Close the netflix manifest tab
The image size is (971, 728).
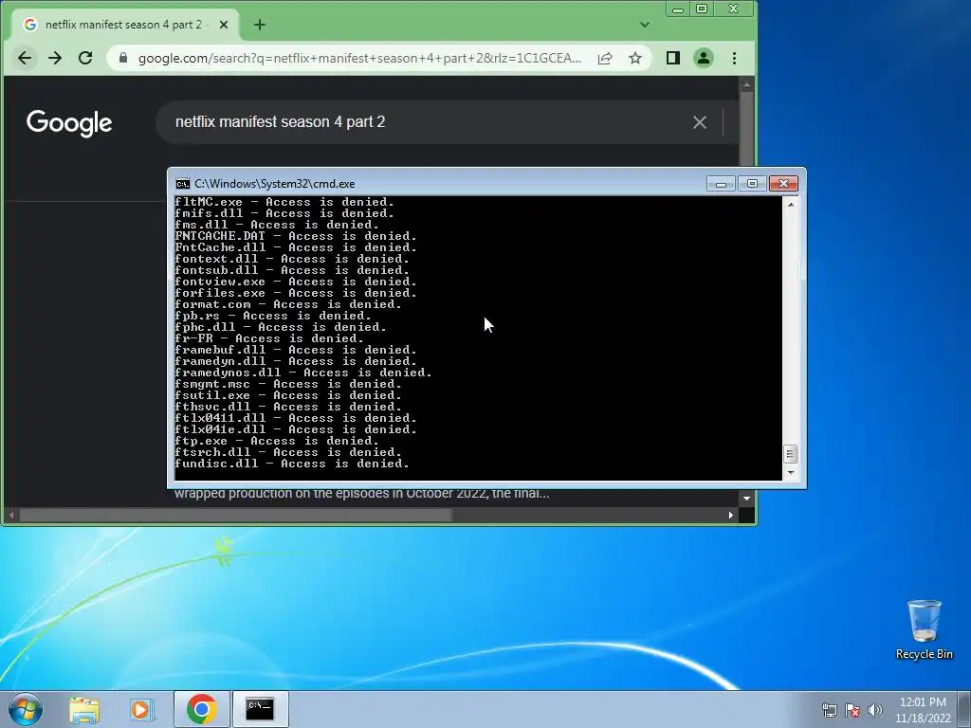coord(224,25)
